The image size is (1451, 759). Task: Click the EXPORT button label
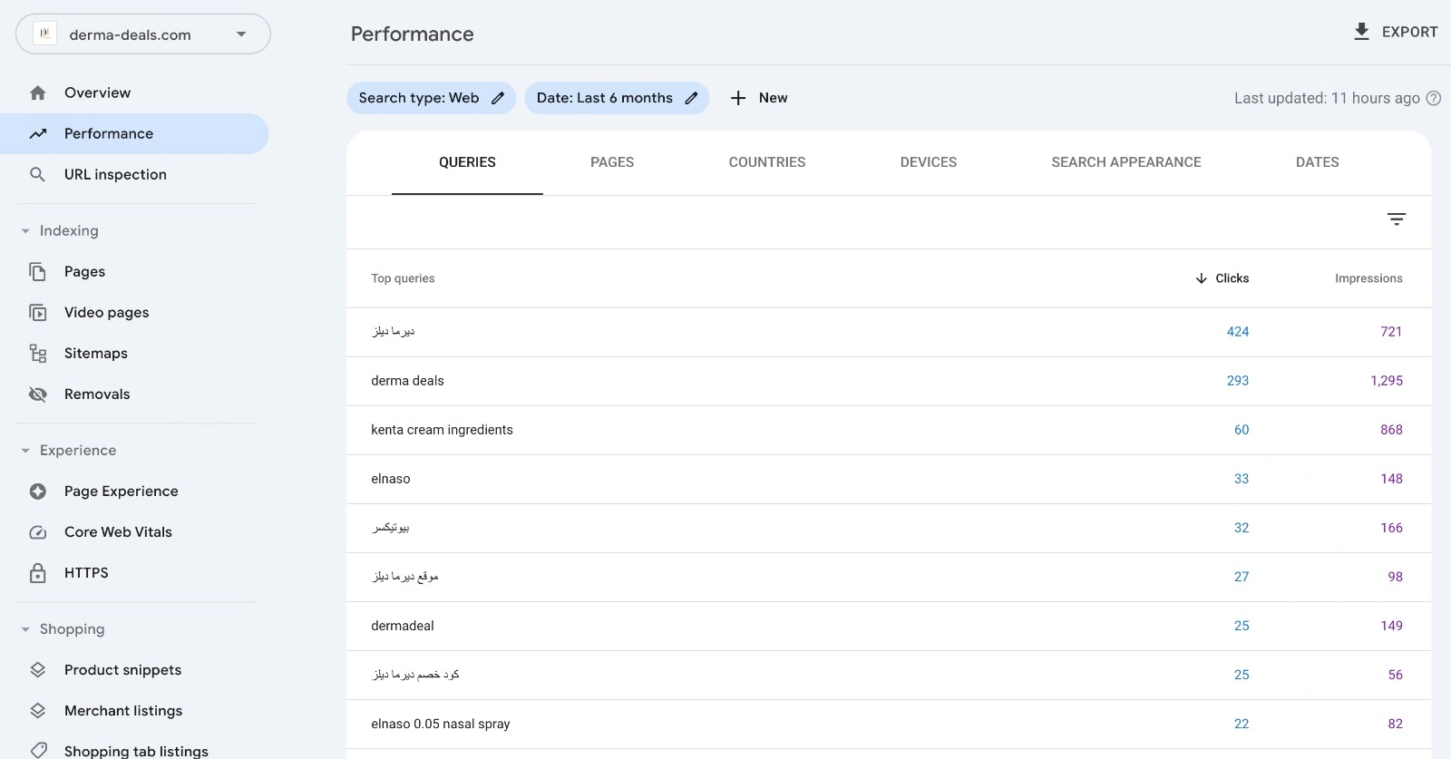click(1409, 32)
